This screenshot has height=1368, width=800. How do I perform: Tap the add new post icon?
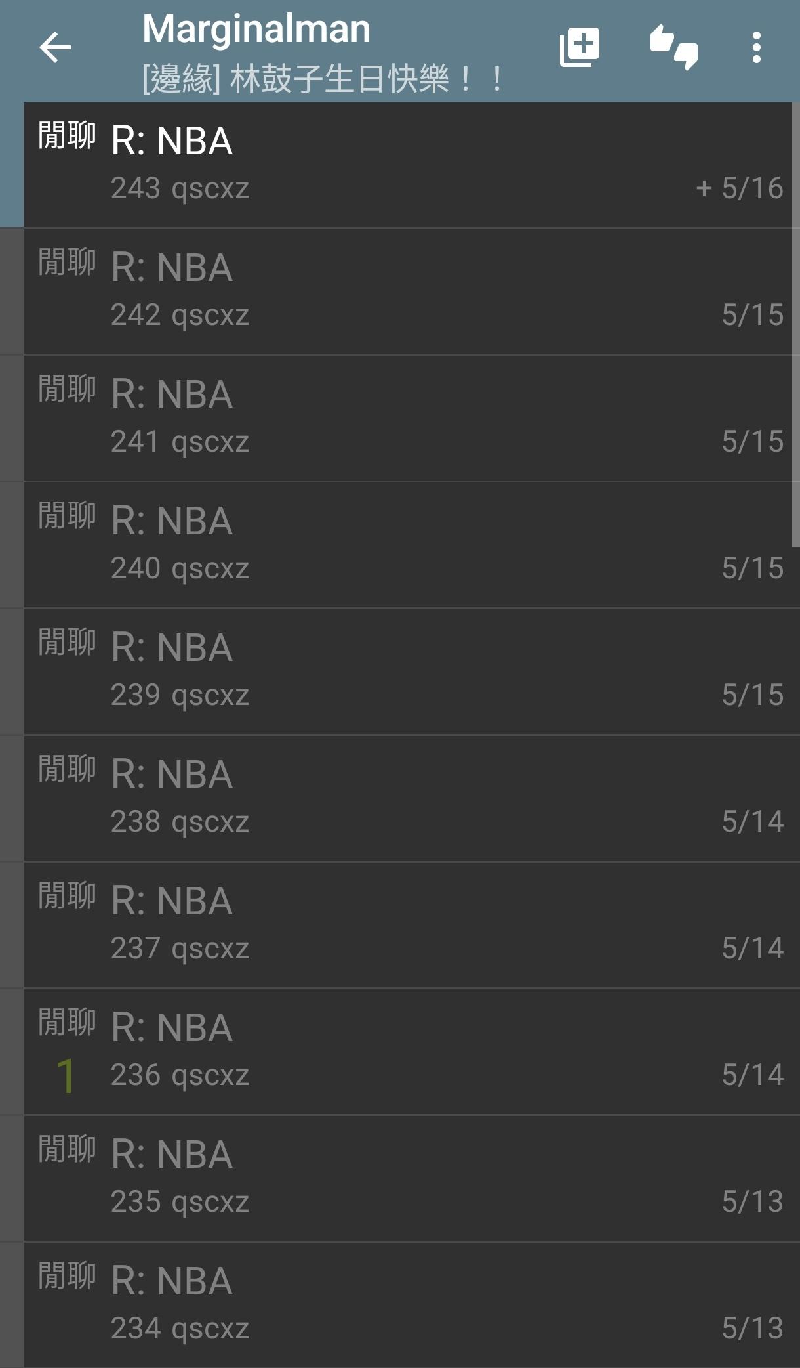click(580, 47)
